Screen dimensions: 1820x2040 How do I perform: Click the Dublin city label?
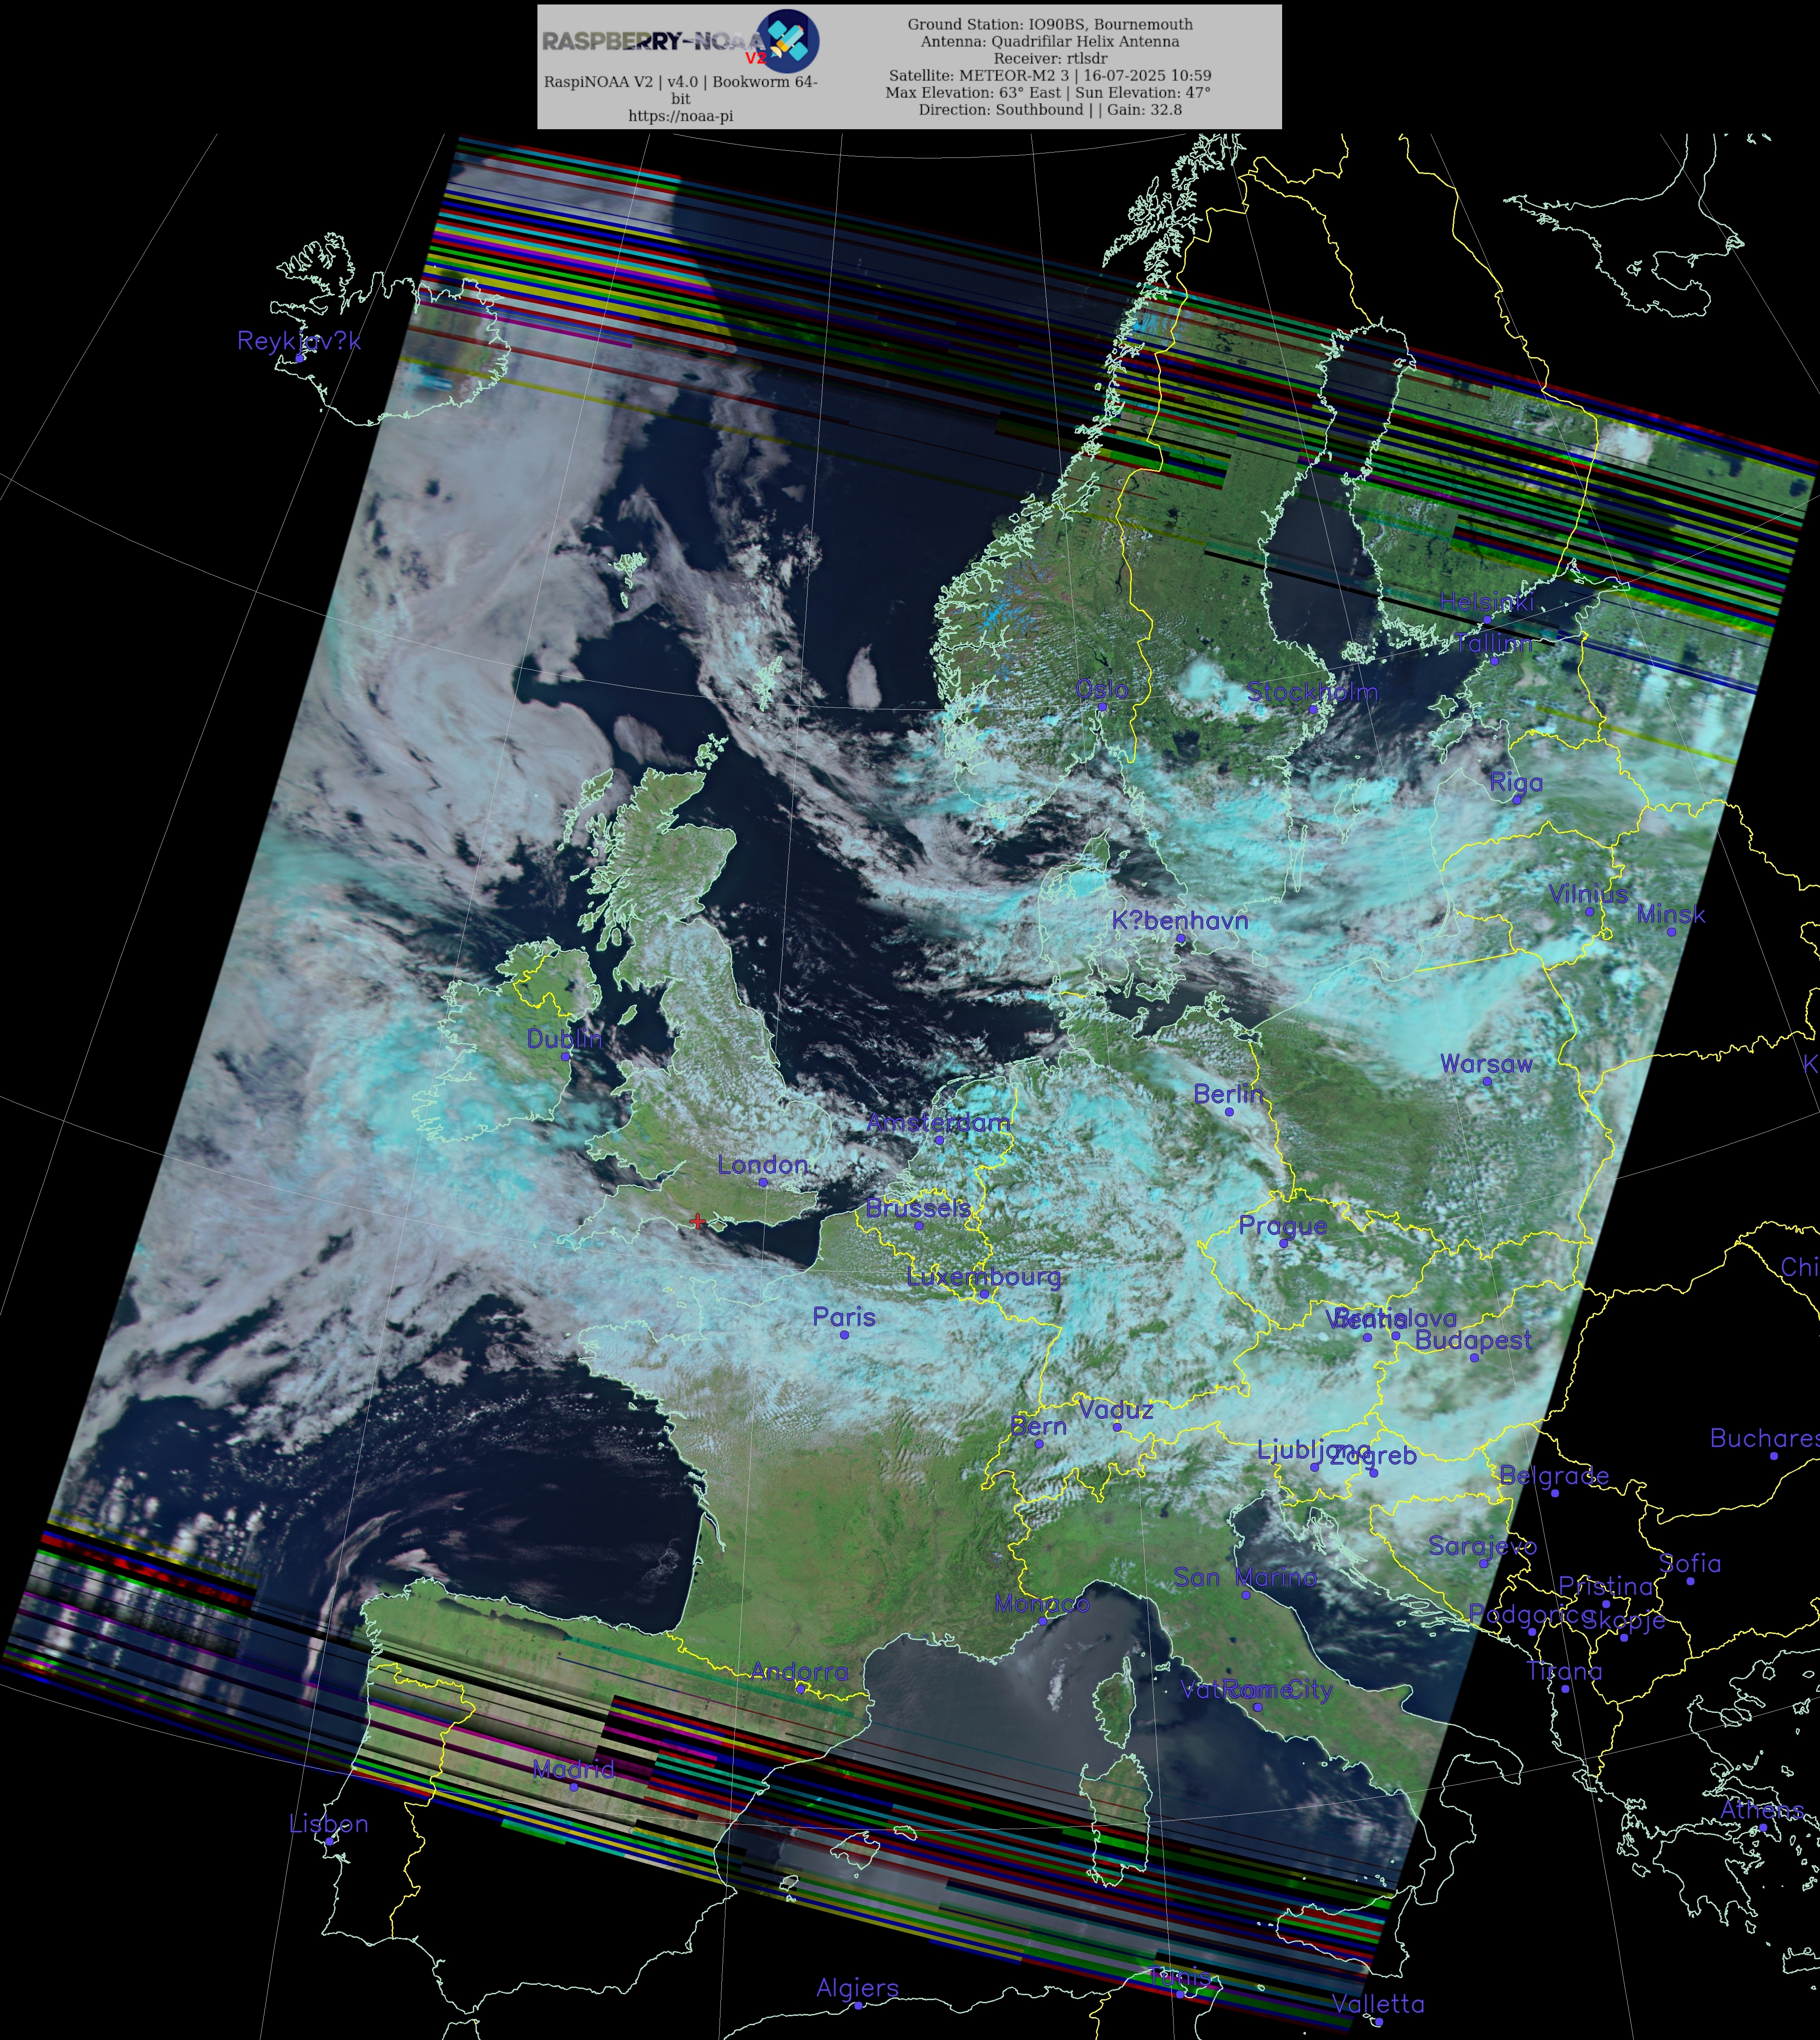(565, 1039)
